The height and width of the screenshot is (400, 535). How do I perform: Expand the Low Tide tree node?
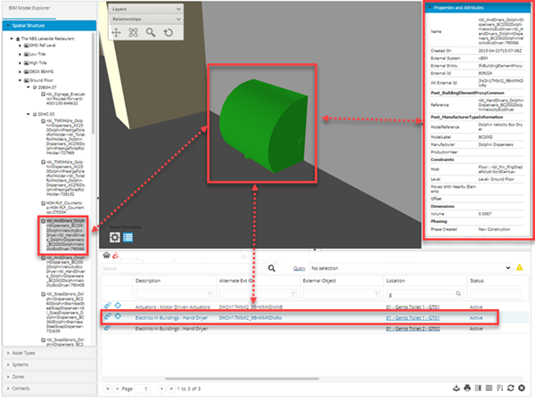click(21, 54)
